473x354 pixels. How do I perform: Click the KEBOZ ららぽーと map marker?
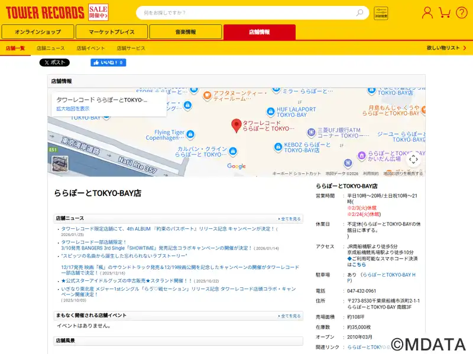click(277, 147)
